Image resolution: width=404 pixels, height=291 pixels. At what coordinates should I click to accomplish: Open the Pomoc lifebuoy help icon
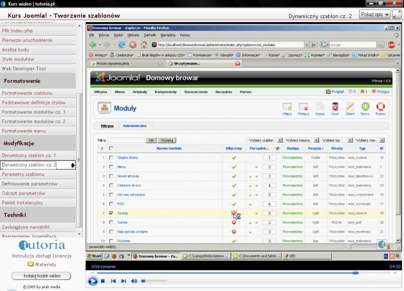click(x=380, y=107)
